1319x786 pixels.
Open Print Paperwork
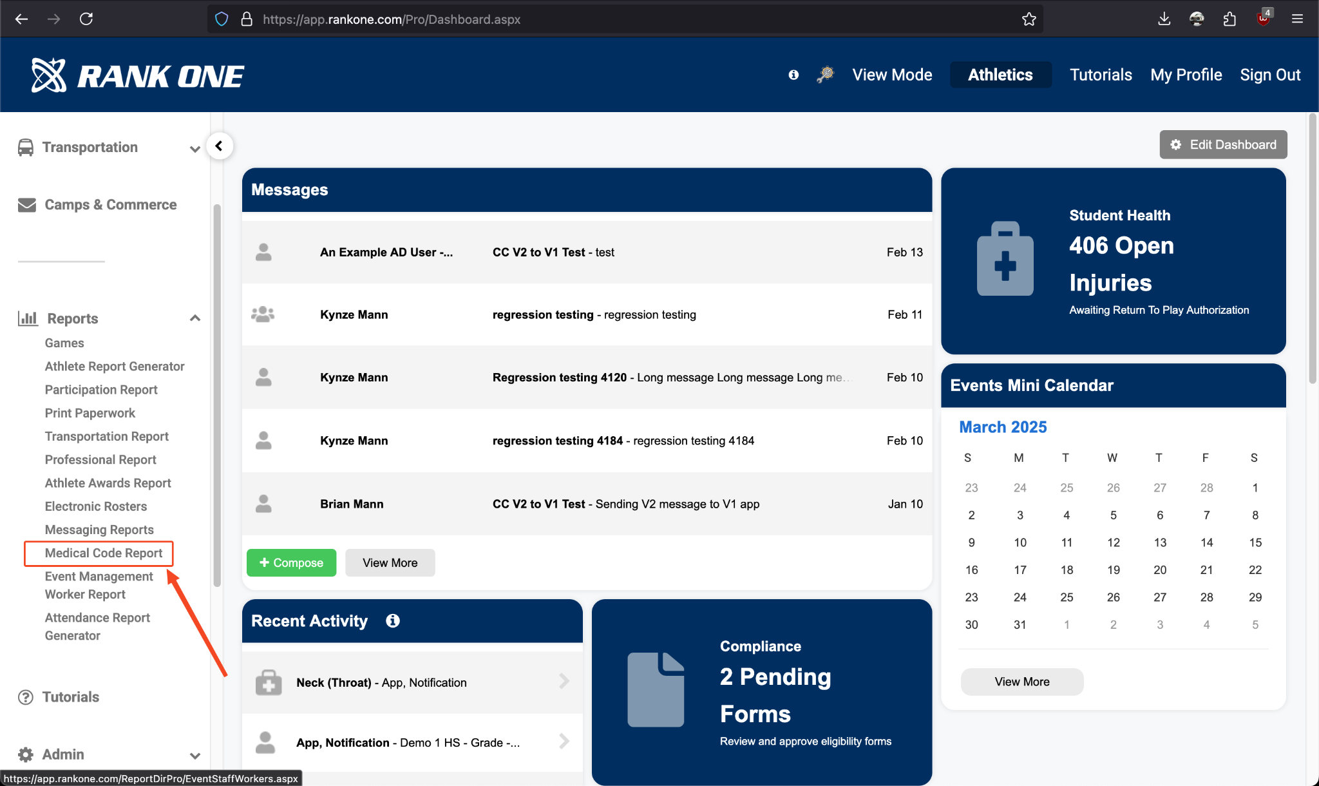90,413
